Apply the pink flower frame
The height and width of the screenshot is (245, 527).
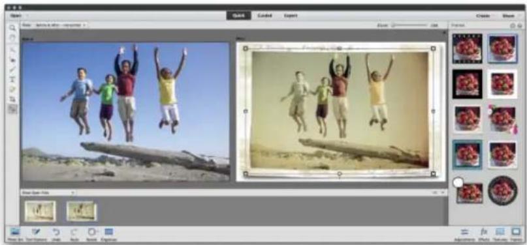point(502,119)
